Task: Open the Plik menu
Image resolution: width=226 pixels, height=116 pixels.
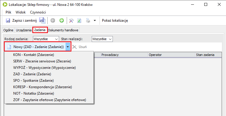Action: point(8,12)
